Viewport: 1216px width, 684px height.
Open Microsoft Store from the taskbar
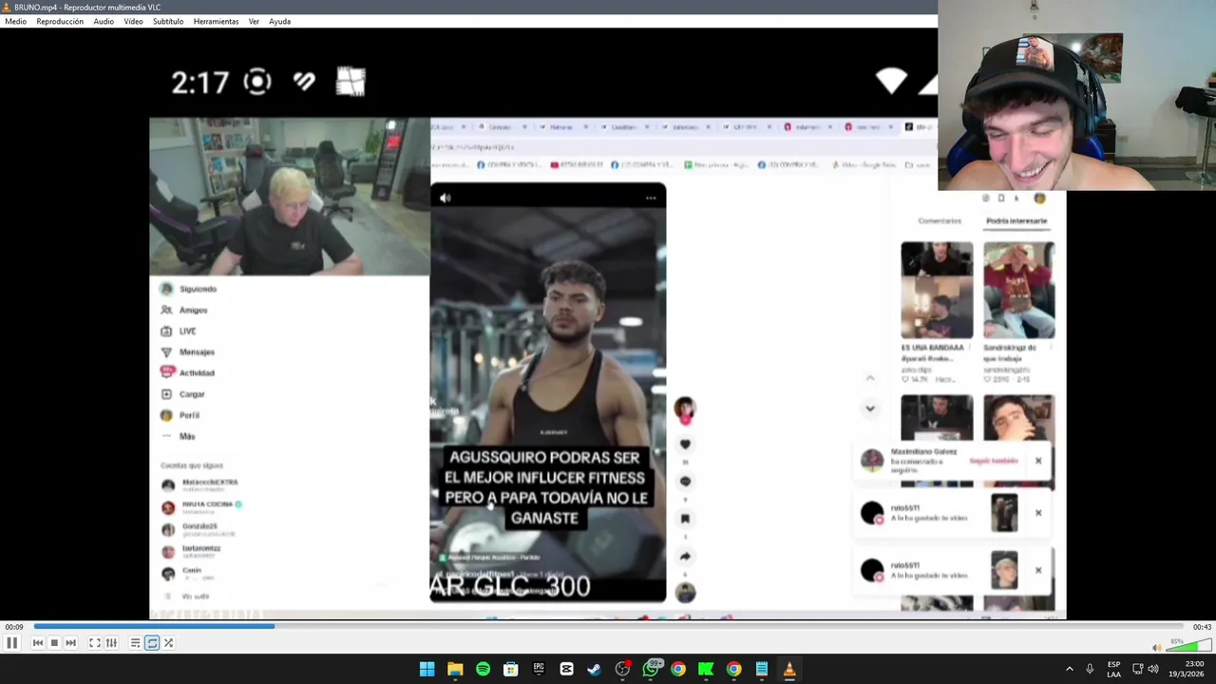click(510, 669)
